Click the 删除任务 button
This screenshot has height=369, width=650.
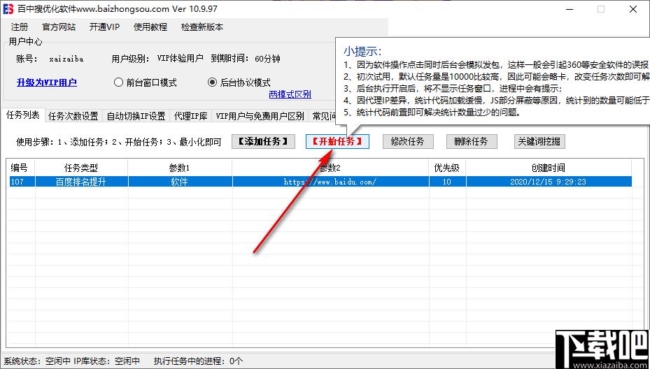[471, 141]
